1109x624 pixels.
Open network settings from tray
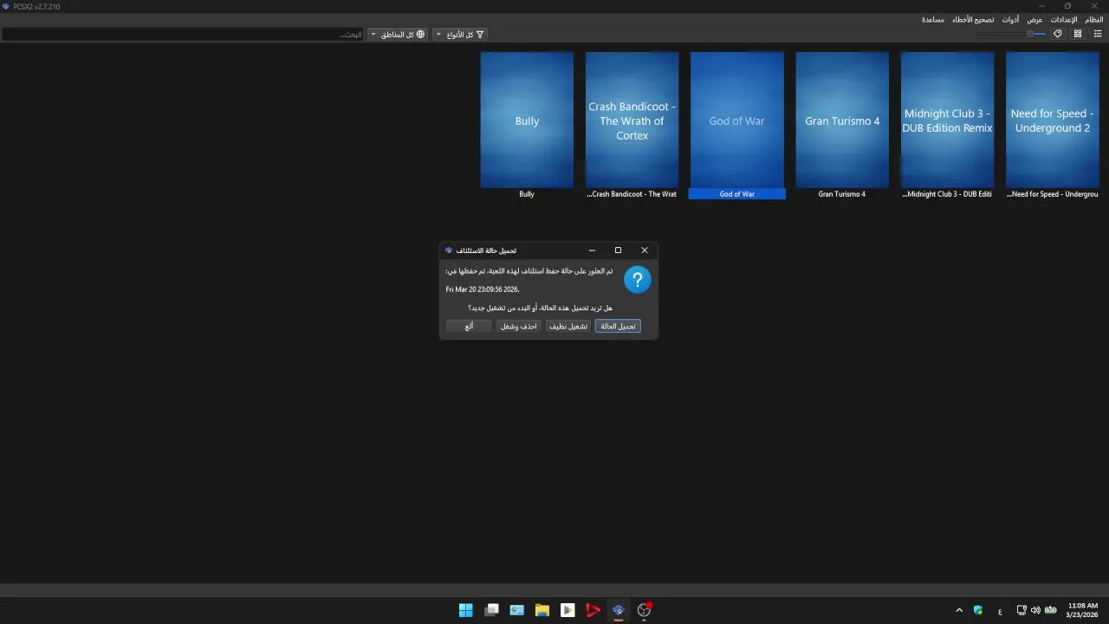[x=1021, y=610]
